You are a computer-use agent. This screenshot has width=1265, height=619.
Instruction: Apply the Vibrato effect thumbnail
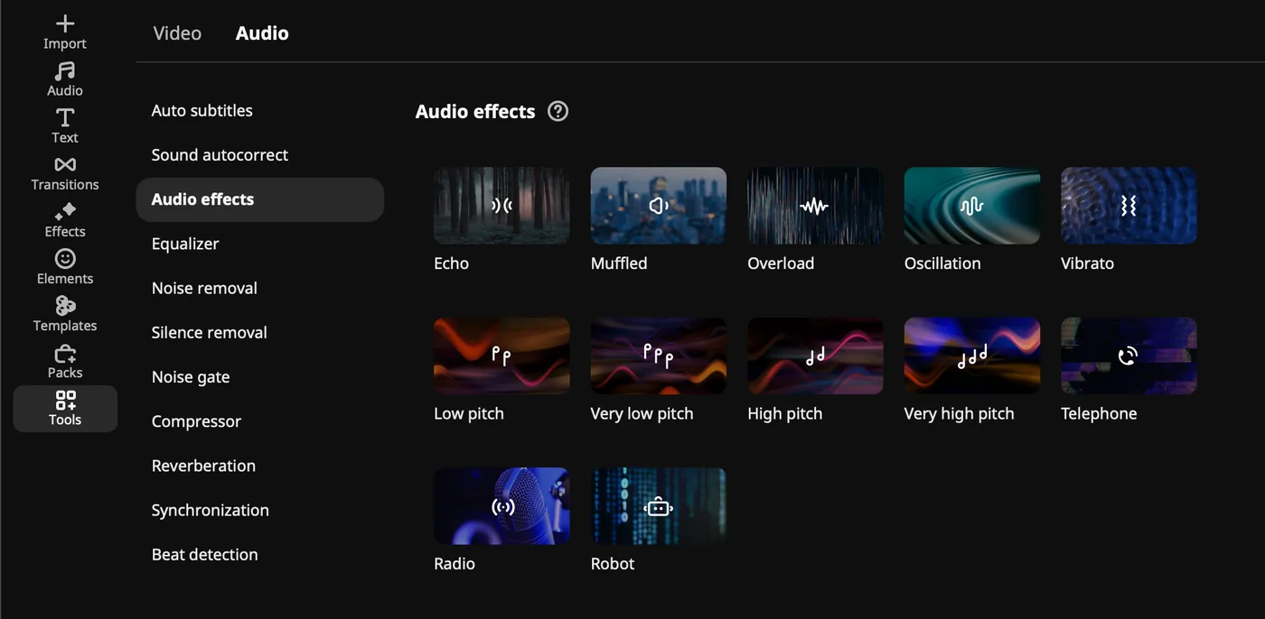[1129, 206]
